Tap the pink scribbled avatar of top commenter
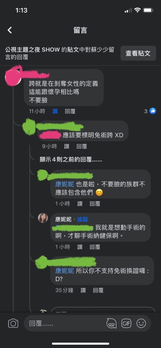Image resolution: width=161 pixels, height=348 pixels. tap(13, 76)
